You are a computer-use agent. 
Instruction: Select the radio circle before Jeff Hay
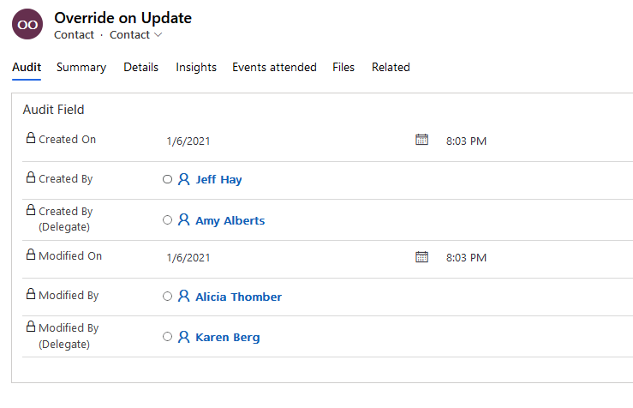pos(167,180)
